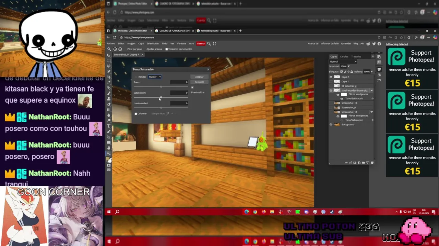Select the Eraser tool
439x246 pixels.
click(109, 104)
